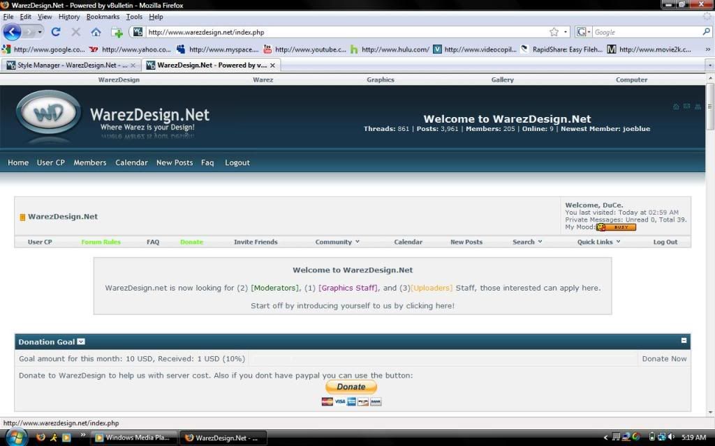This screenshot has width=715, height=446.
Task: Click the green Forum Rules link
Action: pos(101,242)
